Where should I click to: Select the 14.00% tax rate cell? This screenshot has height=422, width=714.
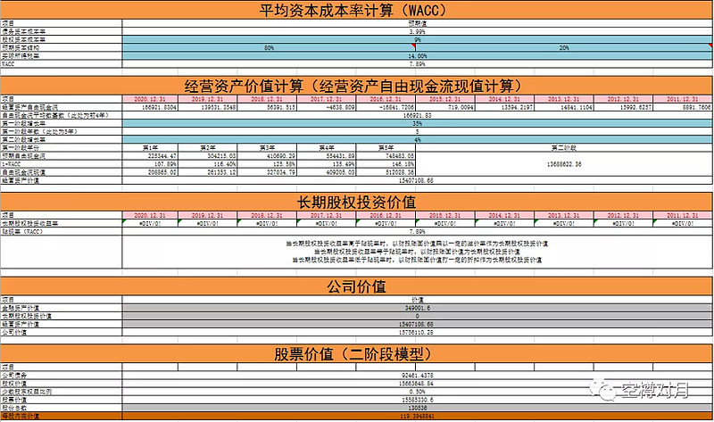click(x=417, y=56)
